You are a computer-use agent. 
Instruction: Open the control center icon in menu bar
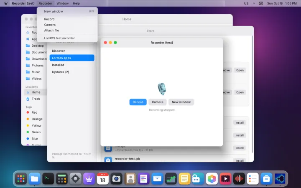(261, 3)
